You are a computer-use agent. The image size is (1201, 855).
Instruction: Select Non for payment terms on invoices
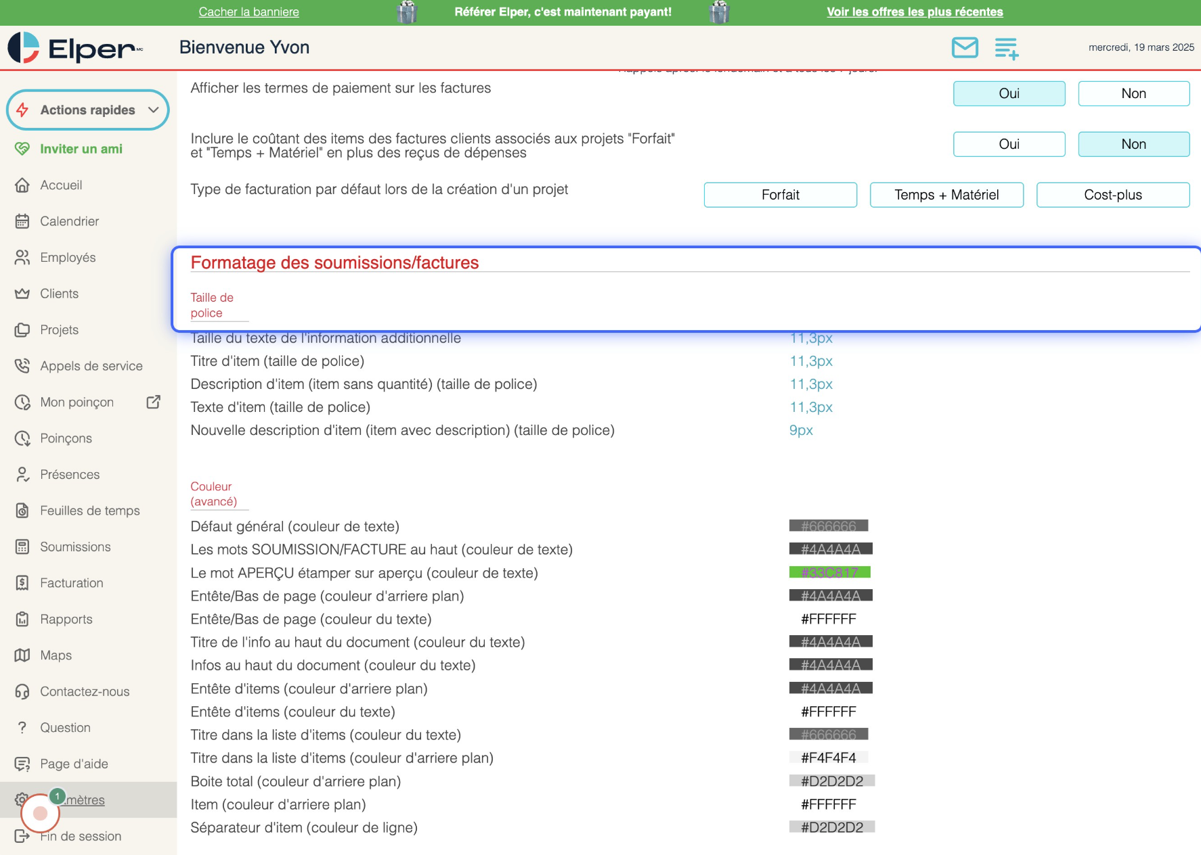coord(1133,93)
